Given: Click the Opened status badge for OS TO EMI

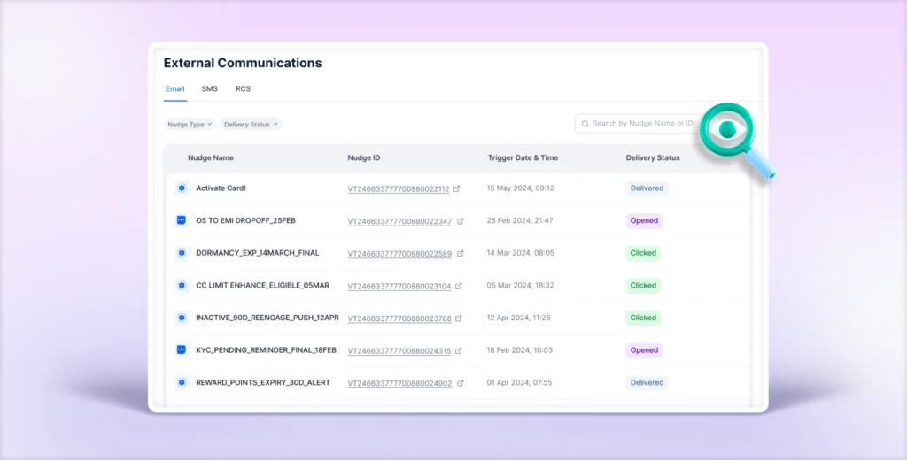Looking at the screenshot, I should (x=644, y=220).
